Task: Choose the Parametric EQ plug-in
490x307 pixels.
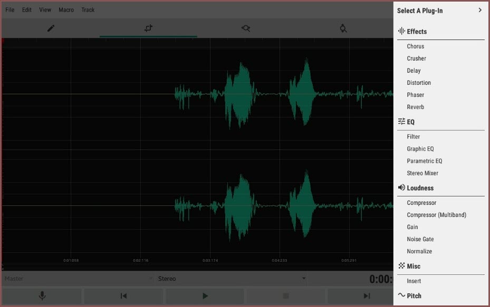Action: point(424,161)
